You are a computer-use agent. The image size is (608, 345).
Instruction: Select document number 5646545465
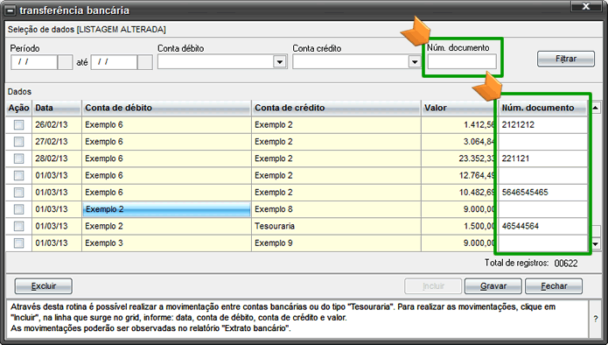(x=543, y=193)
